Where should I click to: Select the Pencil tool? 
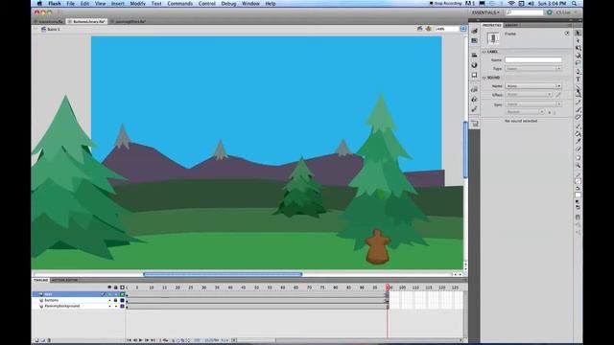click(x=578, y=102)
